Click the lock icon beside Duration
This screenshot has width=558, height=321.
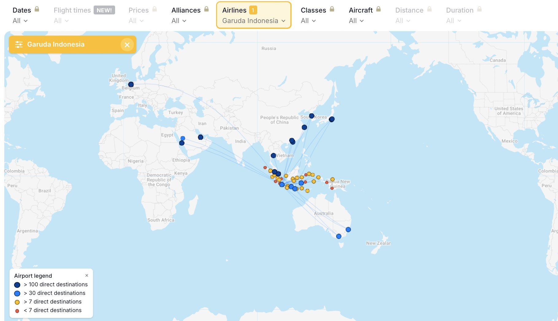point(479,9)
